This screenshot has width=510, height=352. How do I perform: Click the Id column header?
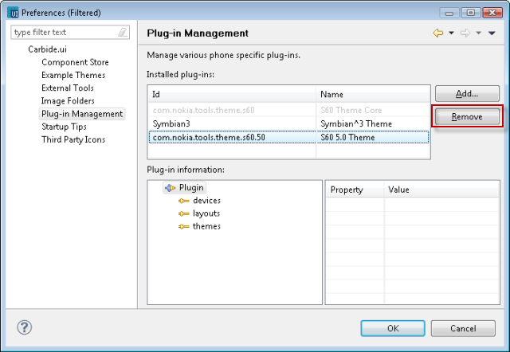pyautogui.click(x=232, y=95)
